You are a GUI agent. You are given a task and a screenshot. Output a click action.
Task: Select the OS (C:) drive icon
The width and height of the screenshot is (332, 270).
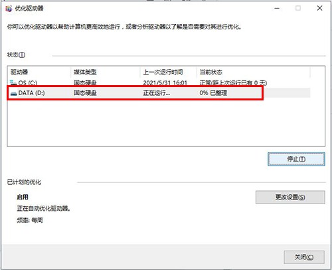pos(13,82)
